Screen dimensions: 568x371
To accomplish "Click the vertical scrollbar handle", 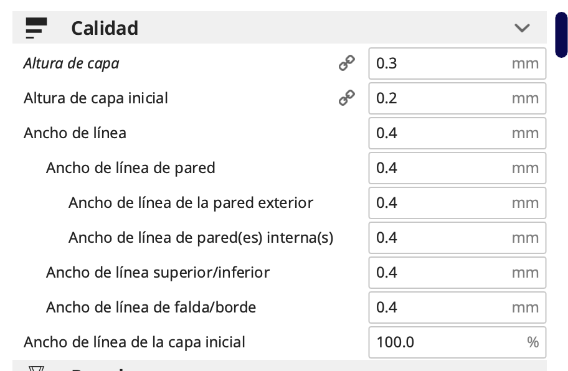I will (561, 34).
